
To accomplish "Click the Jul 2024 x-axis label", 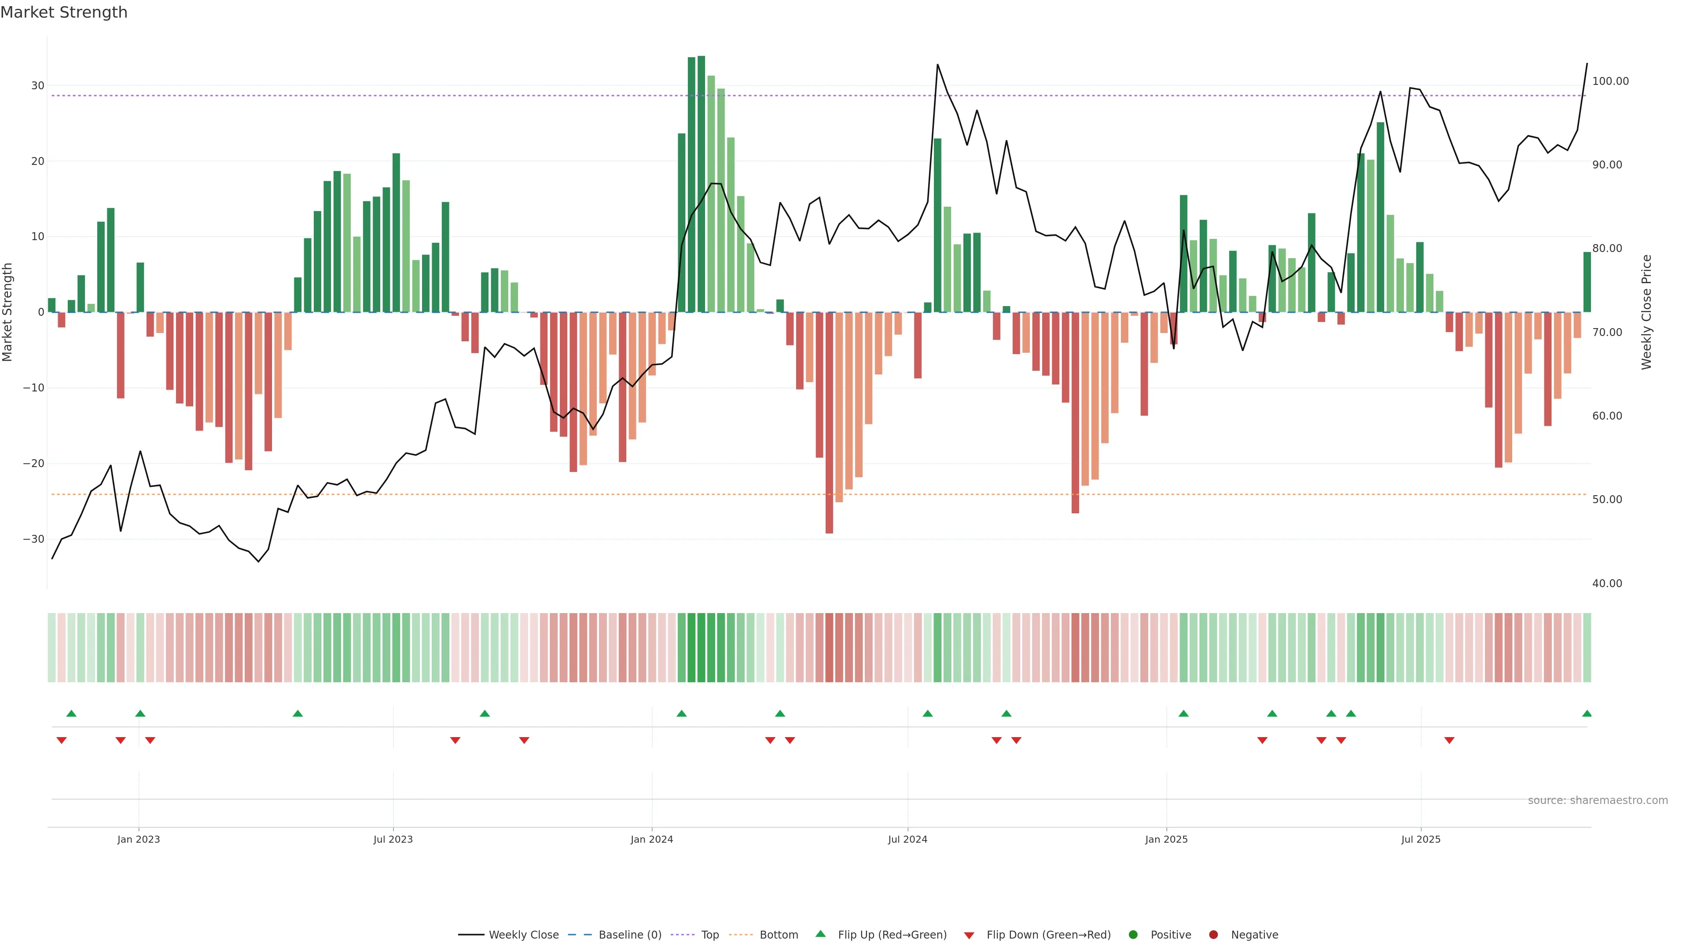I will pyautogui.click(x=907, y=839).
